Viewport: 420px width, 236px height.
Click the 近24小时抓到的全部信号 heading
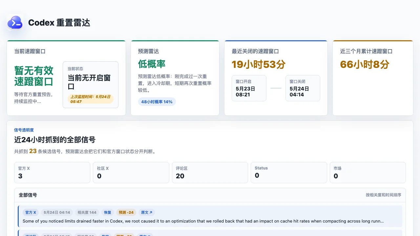tap(55, 140)
